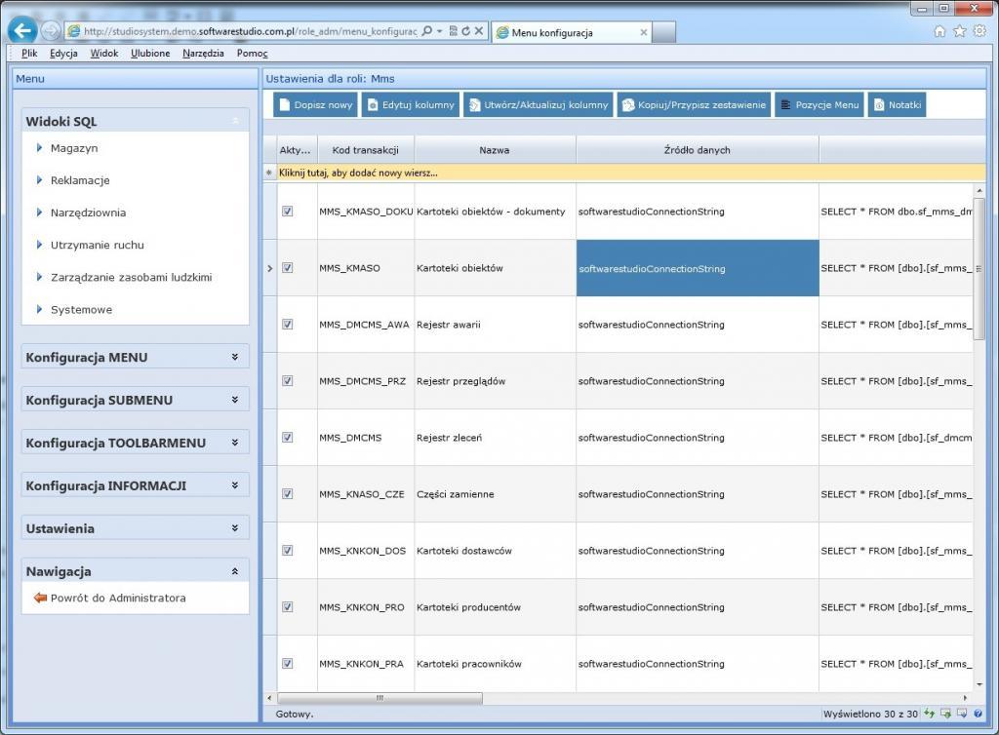Open Edytuj kolumny from the toolbar
This screenshot has height=735, width=999.
pyautogui.click(x=410, y=105)
